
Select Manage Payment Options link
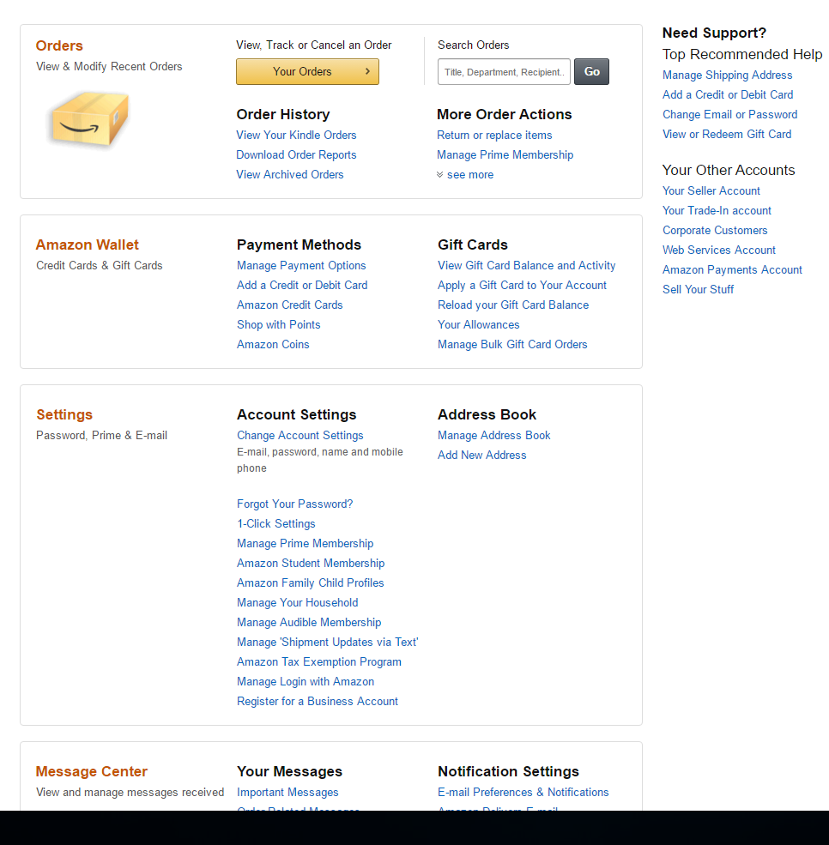(301, 266)
